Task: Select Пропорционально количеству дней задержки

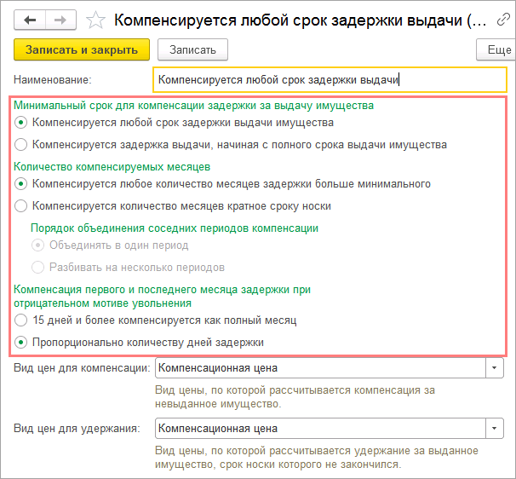Action: tap(139, 343)
